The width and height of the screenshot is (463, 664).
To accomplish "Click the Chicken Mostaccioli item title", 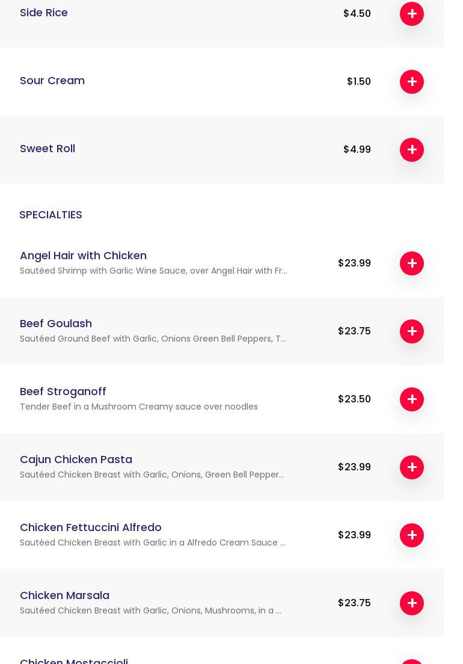I will click(x=74, y=660).
